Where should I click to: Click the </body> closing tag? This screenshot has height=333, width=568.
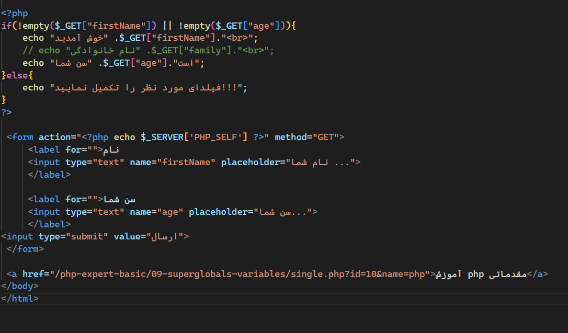click(20, 286)
